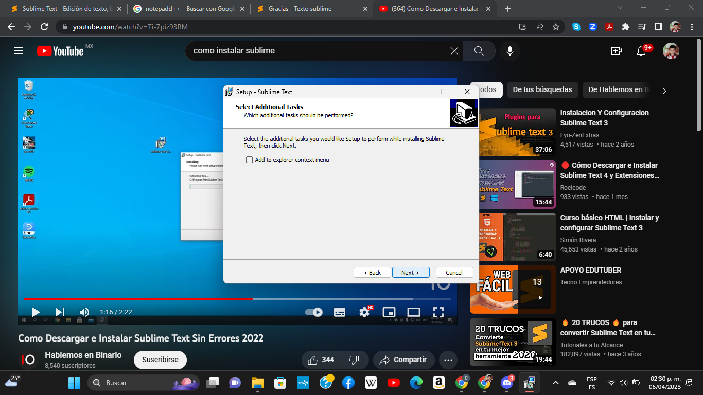Open the Extensions puzzle menu
Viewport: 703px width, 395px height.
pyautogui.click(x=626, y=27)
